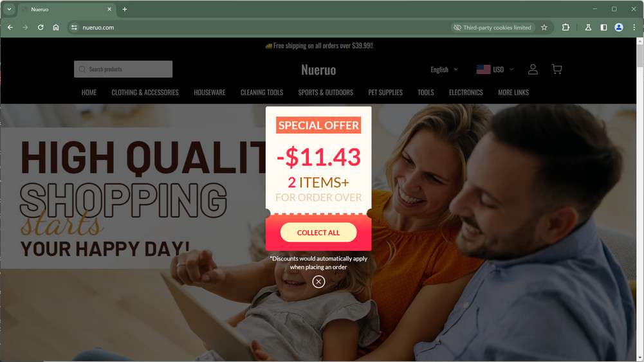Click the Nueruo store logo
The height and width of the screenshot is (362, 644).
pos(318,70)
